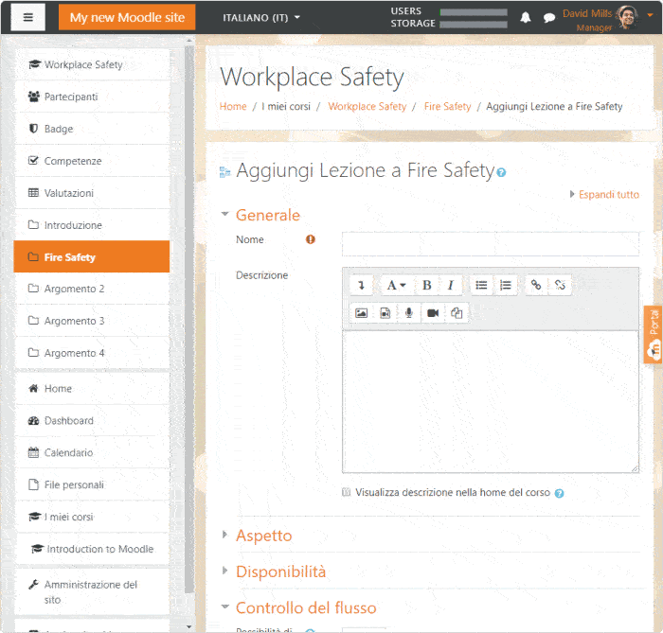The height and width of the screenshot is (633, 663).
Task: Insert an unordered bullet list
Action: (481, 285)
